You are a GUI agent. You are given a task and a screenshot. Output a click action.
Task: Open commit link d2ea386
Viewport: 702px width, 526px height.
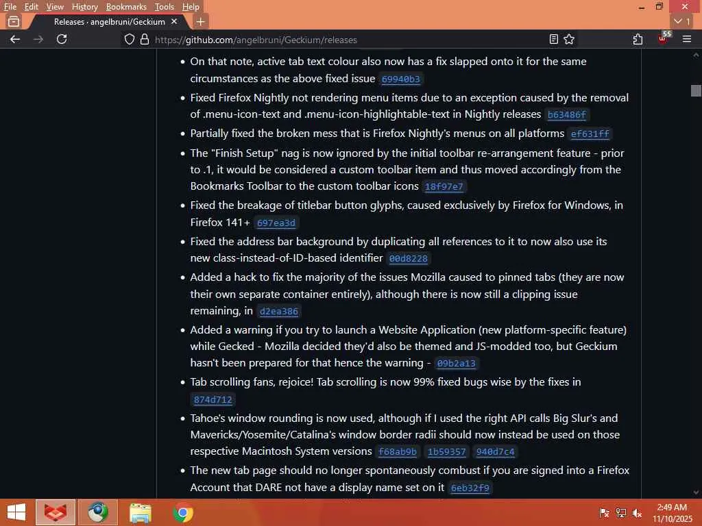click(279, 312)
